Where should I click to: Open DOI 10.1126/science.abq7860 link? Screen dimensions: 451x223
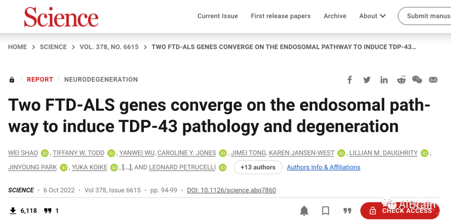pos(231,190)
